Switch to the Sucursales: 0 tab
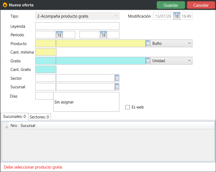Image resolution: width=216 pixels, height=172 pixels. [14, 117]
